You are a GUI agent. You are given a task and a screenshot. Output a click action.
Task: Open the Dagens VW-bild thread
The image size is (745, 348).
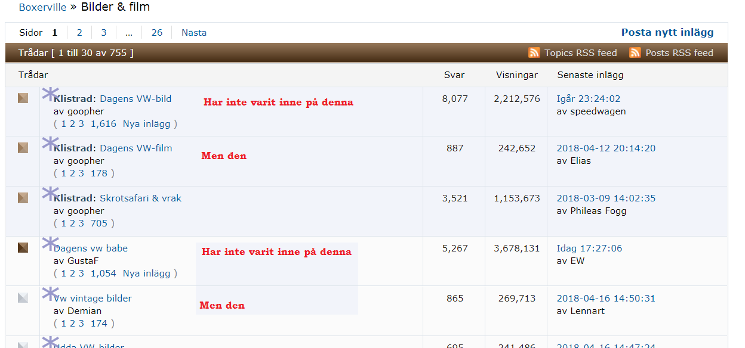136,99
